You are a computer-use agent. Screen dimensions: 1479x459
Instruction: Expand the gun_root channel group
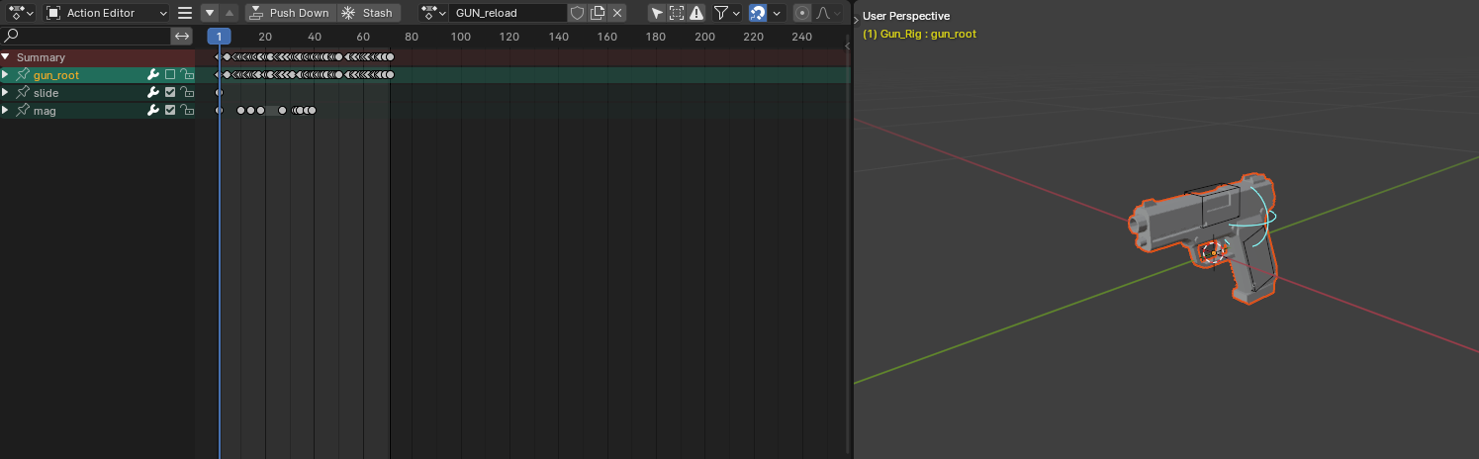click(6, 75)
